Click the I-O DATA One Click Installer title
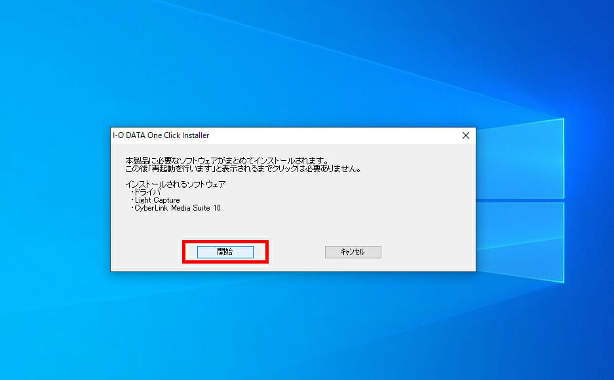This screenshot has width=614, height=380. click(x=161, y=135)
